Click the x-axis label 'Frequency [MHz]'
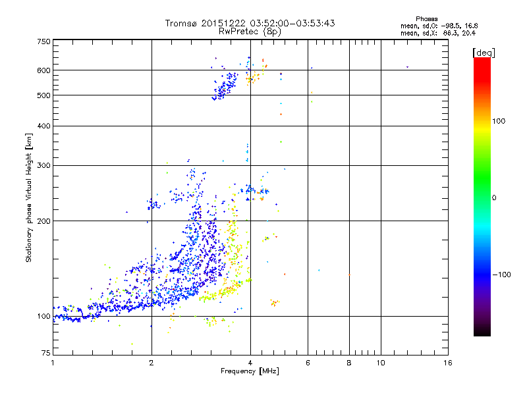Viewport: 527px width, 395px height. 250,371
